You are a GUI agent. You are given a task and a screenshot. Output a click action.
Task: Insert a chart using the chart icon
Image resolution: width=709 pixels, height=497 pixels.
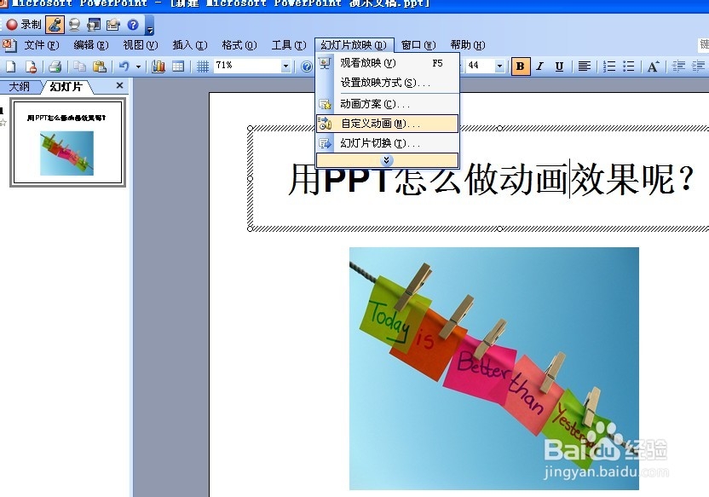(x=159, y=66)
